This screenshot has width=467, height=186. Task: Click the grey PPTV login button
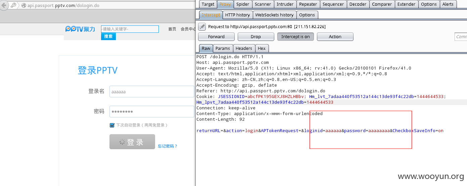pos(132,142)
